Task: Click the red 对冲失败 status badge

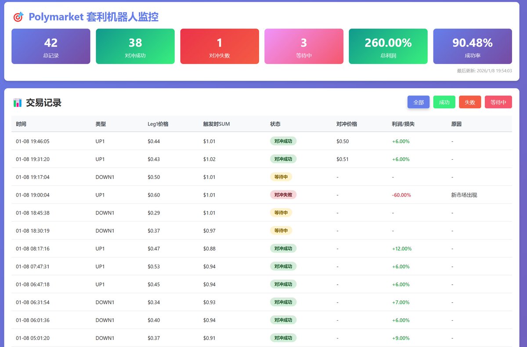Action: pyautogui.click(x=283, y=195)
